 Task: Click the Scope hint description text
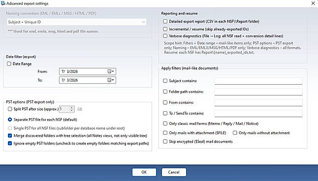point(232,48)
